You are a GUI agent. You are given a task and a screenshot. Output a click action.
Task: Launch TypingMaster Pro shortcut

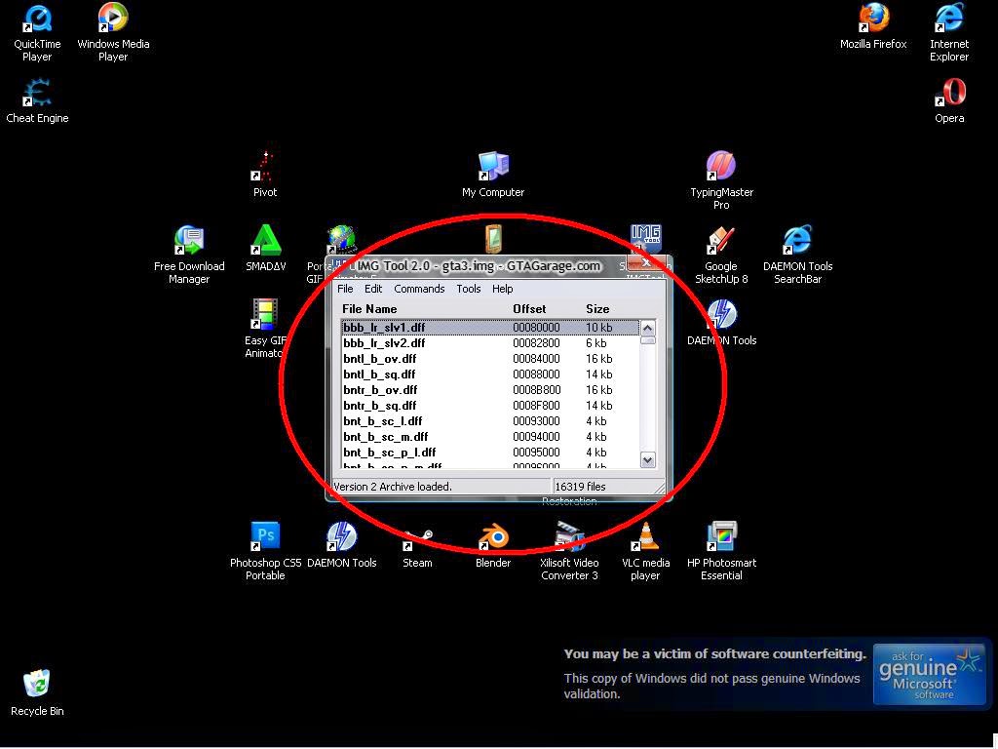[721, 180]
